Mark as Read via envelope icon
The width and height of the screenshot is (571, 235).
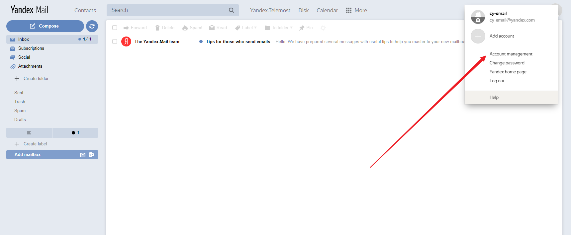[212, 28]
